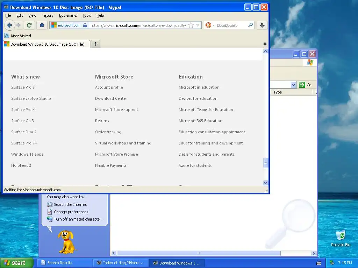The image size is (358, 268).
Task: Select the Download Windows 10 Disc Image tab
Action: (x=46, y=44)
